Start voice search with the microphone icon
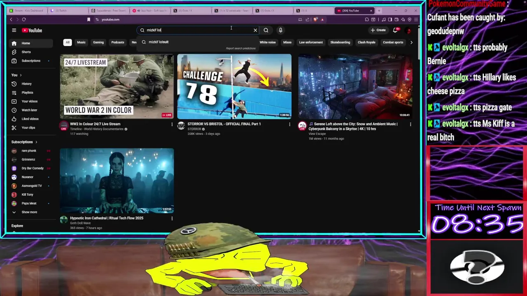 280,30
